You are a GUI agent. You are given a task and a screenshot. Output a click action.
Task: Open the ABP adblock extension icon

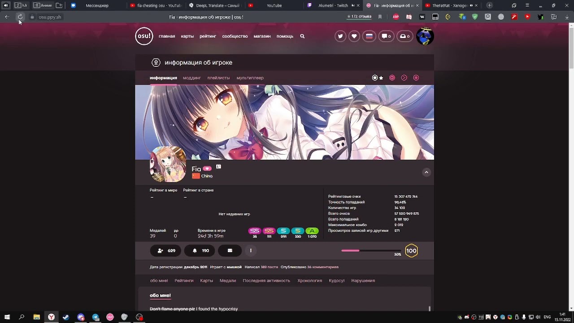pyautogui.click(x=396, y=17)
